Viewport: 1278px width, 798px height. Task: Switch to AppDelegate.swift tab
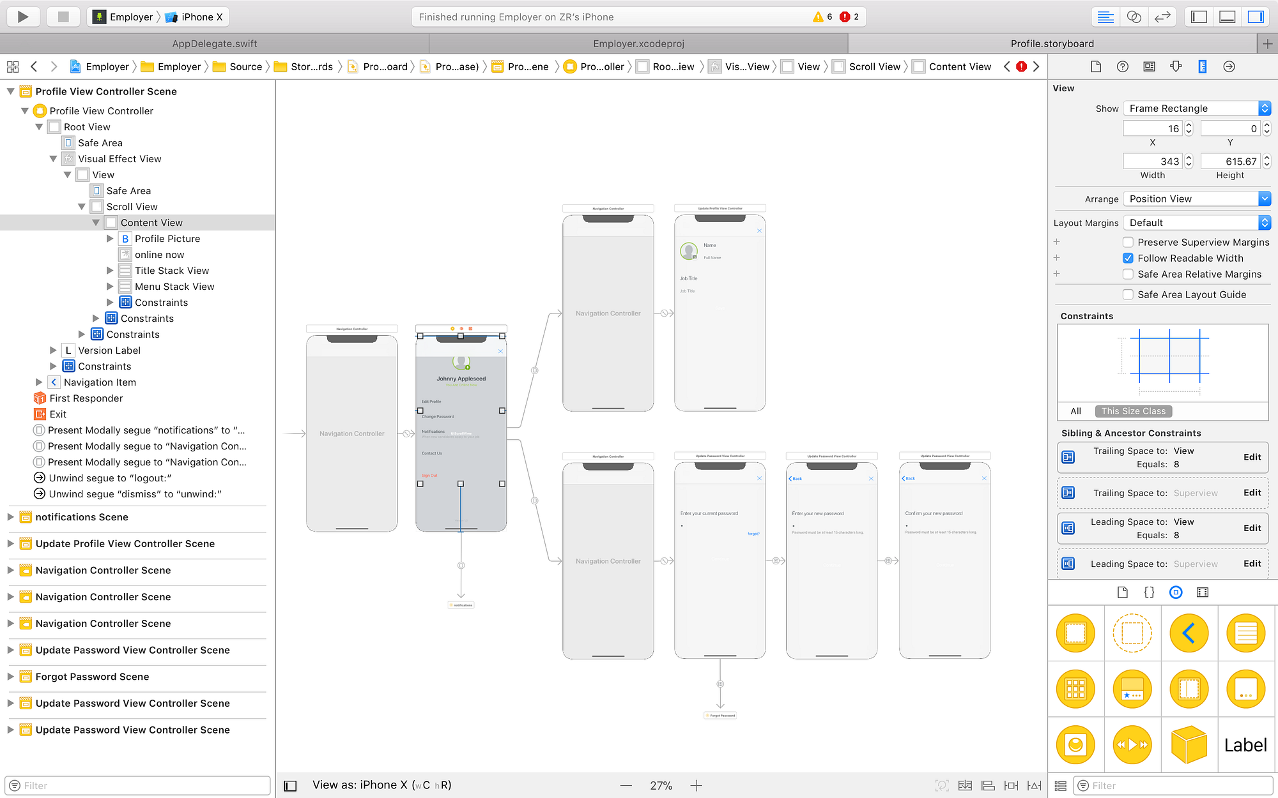click(x=215, y=43)
